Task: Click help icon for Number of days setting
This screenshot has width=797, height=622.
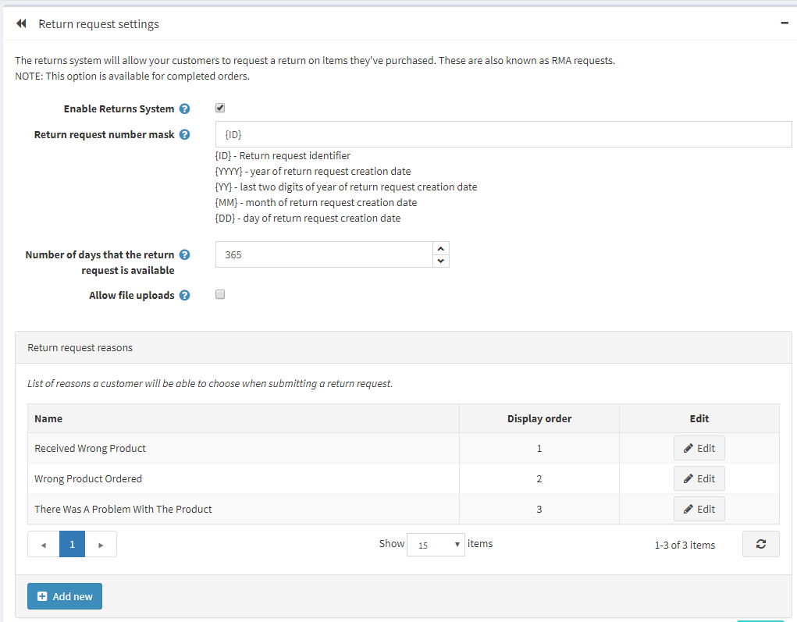Action: [x=184, y=255]
